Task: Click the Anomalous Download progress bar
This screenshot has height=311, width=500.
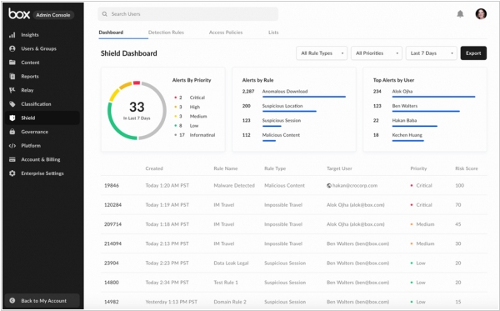Action: click(x=304, y=97)
